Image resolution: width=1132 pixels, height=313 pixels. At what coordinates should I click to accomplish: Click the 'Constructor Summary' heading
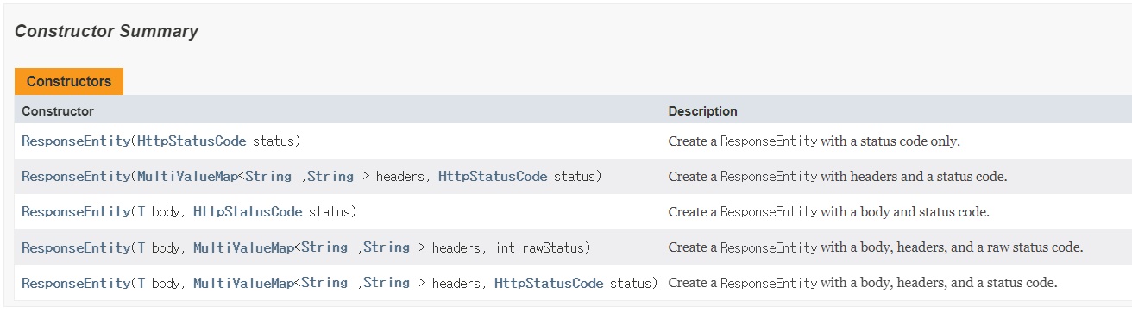[106, 32]
